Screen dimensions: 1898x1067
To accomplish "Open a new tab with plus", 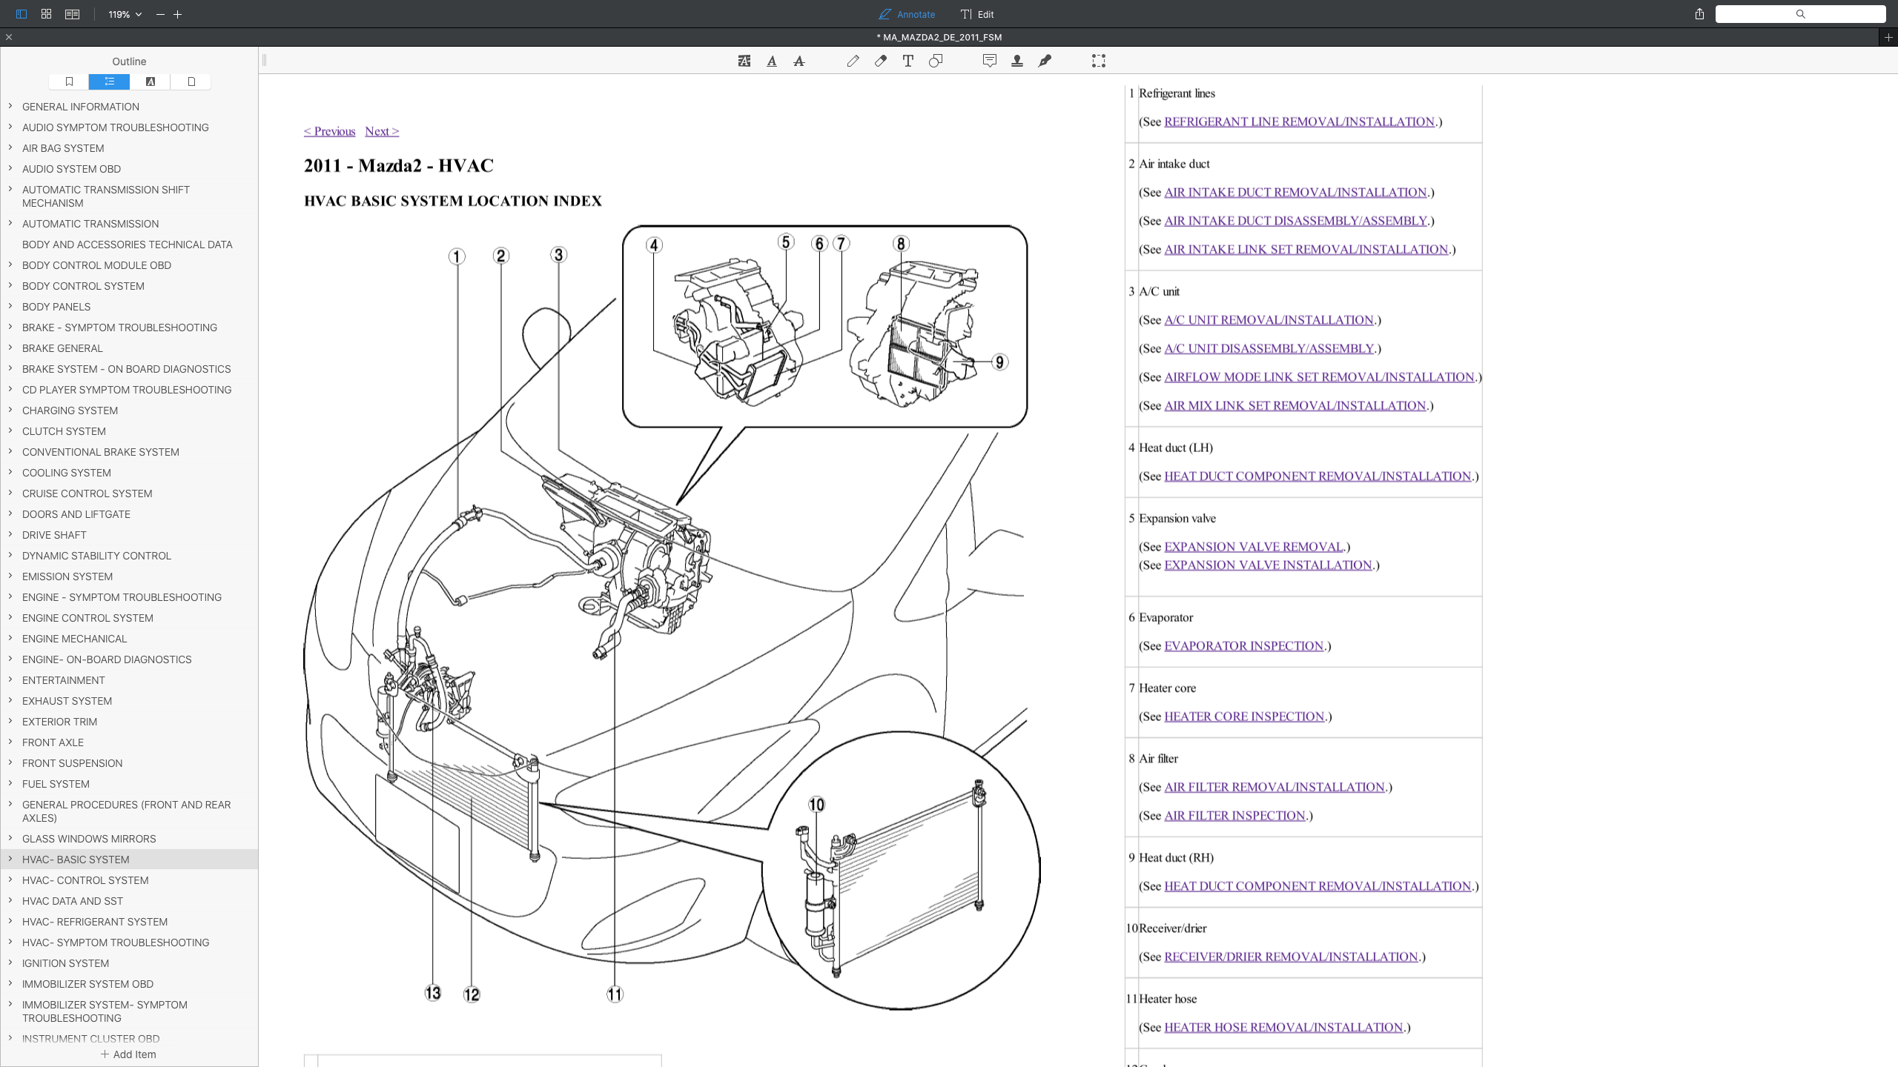I will [x=1888, y=37].
